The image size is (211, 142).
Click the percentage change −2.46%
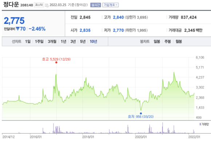pos(37,29)
